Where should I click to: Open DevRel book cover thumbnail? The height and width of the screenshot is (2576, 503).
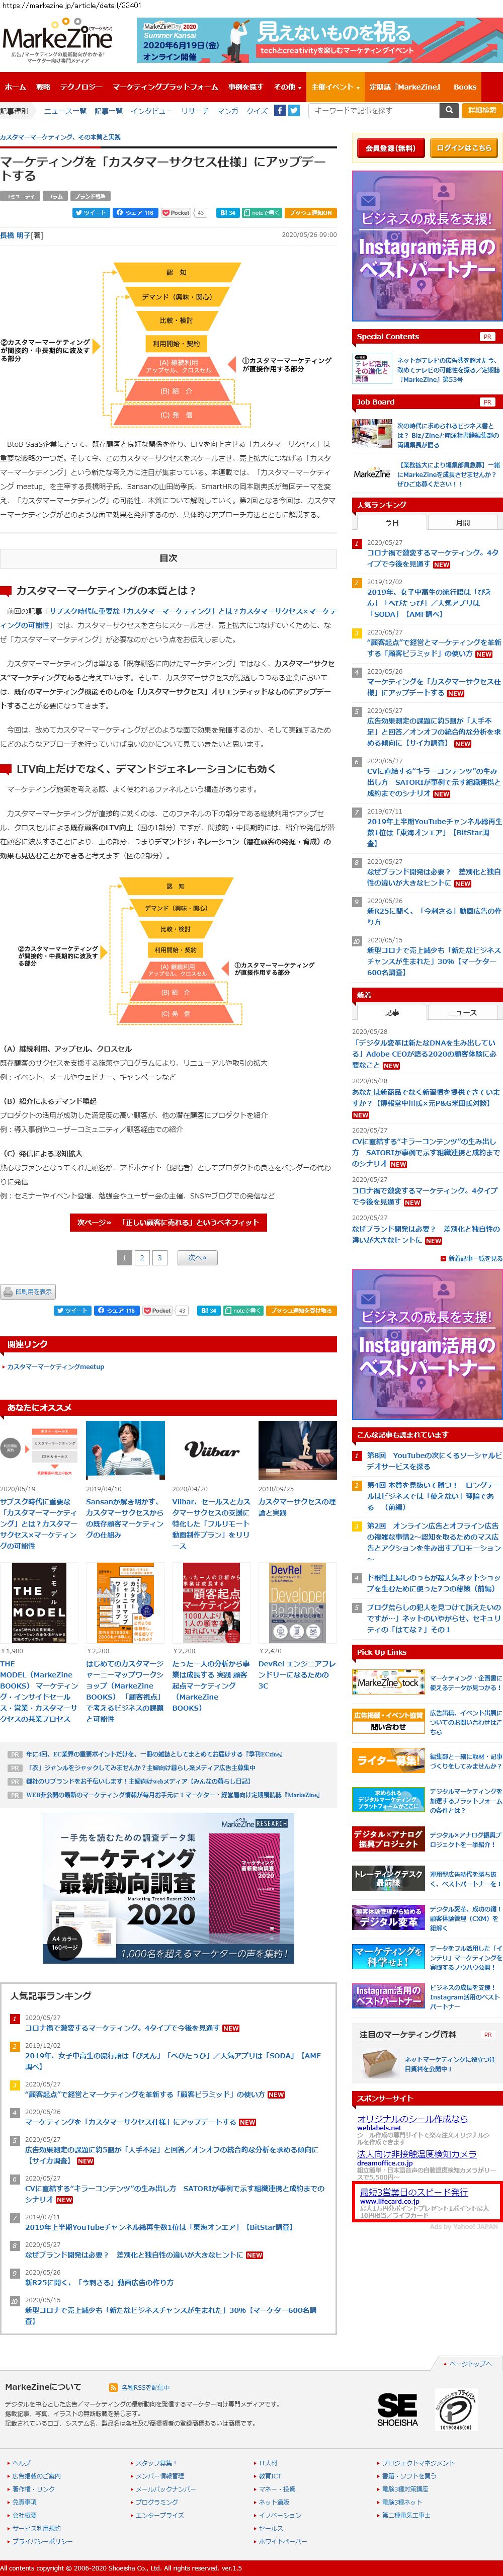[x=297, y=1603]
